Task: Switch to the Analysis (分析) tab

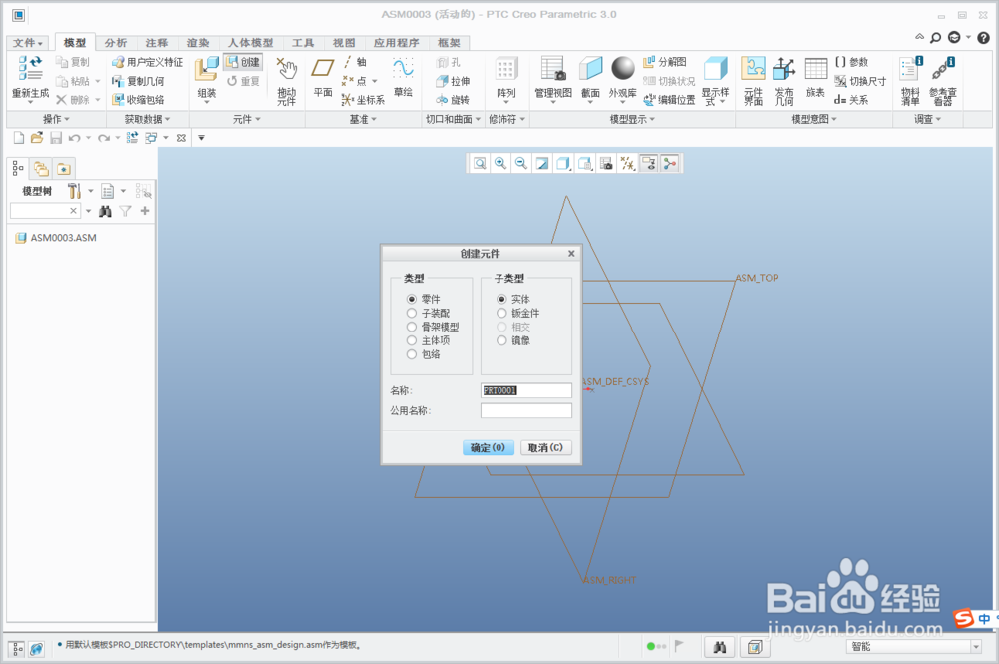Action: 116,43
